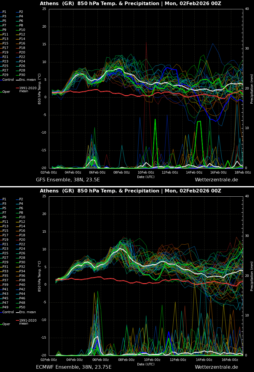Click the P1 legend entry in the GFS chart

coord(4,12)
